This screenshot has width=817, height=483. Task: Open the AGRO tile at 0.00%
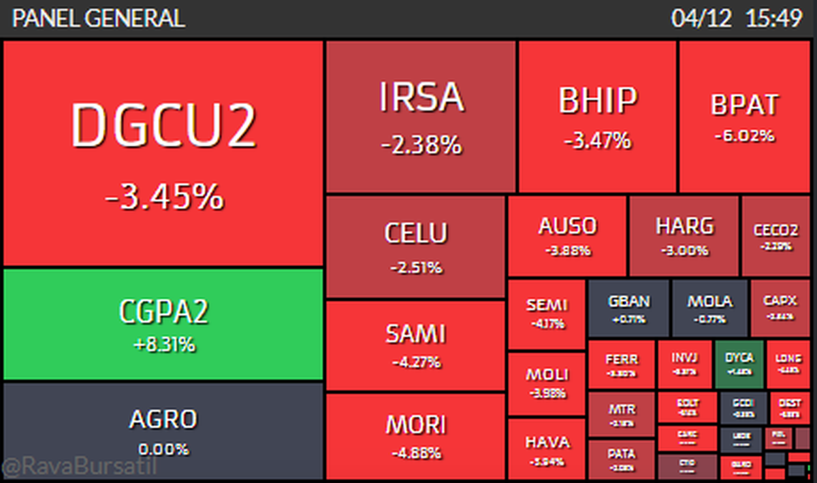163,431
